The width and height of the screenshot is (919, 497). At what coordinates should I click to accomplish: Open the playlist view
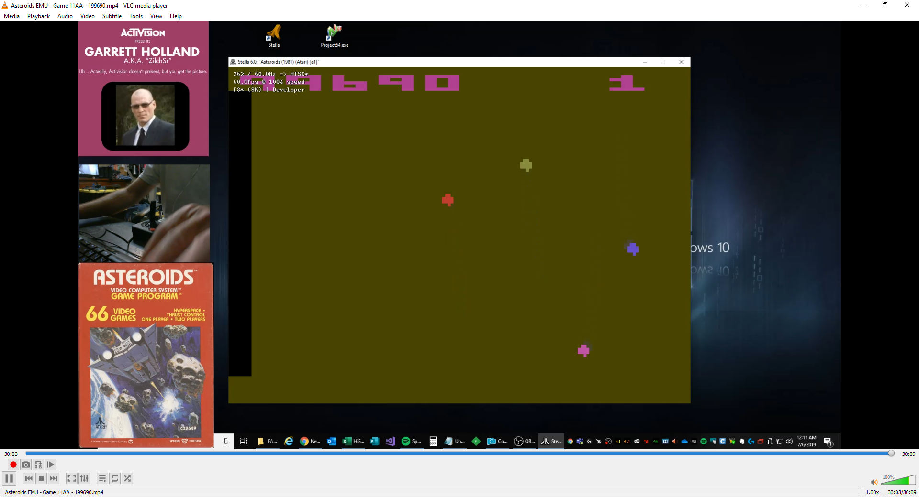102,478
